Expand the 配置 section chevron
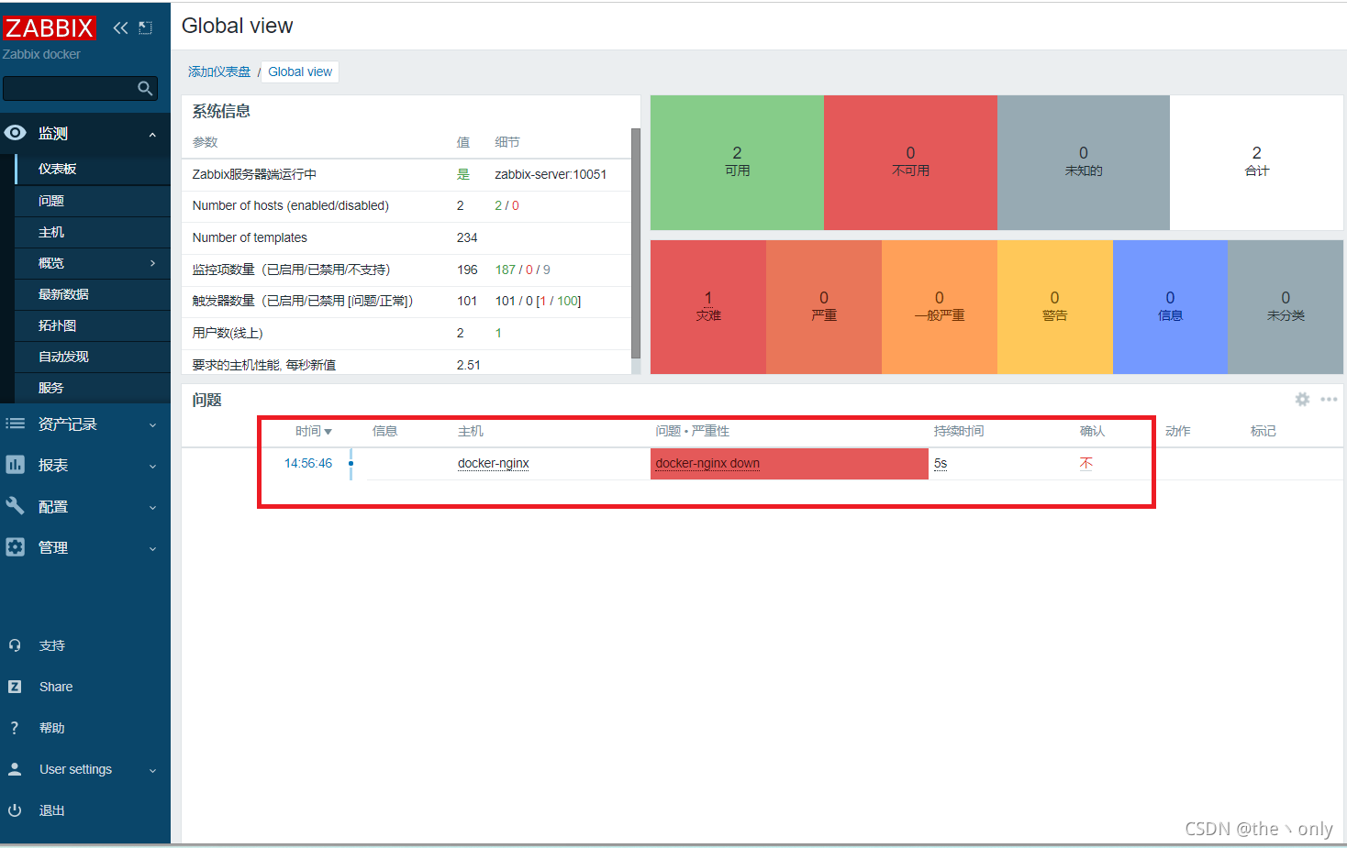The width and height of the screenshot is (1347, 848). 152,508
